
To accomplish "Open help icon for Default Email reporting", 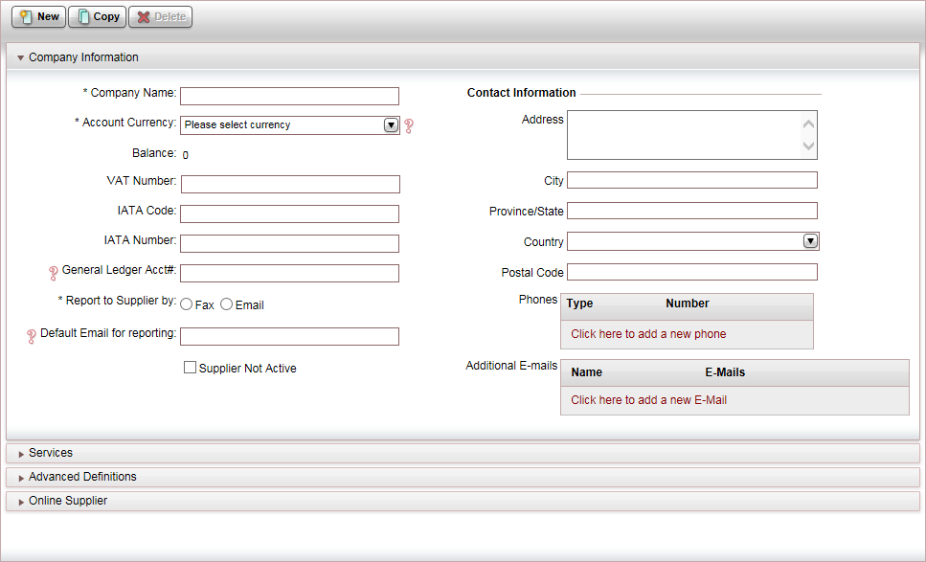I will tap(32, 336).
